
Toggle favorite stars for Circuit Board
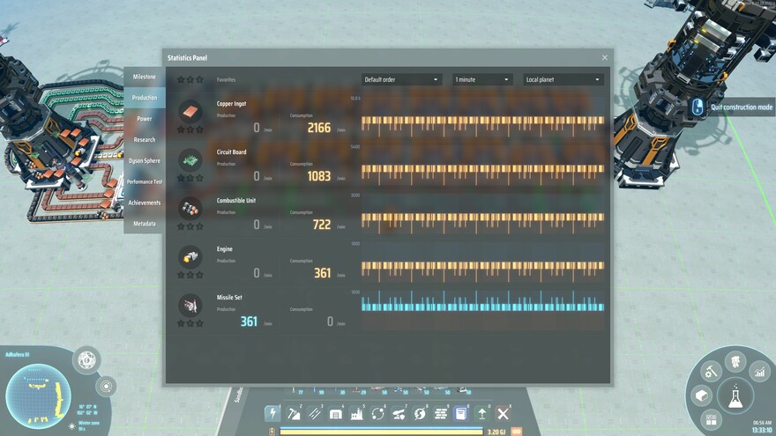[190, 177]
